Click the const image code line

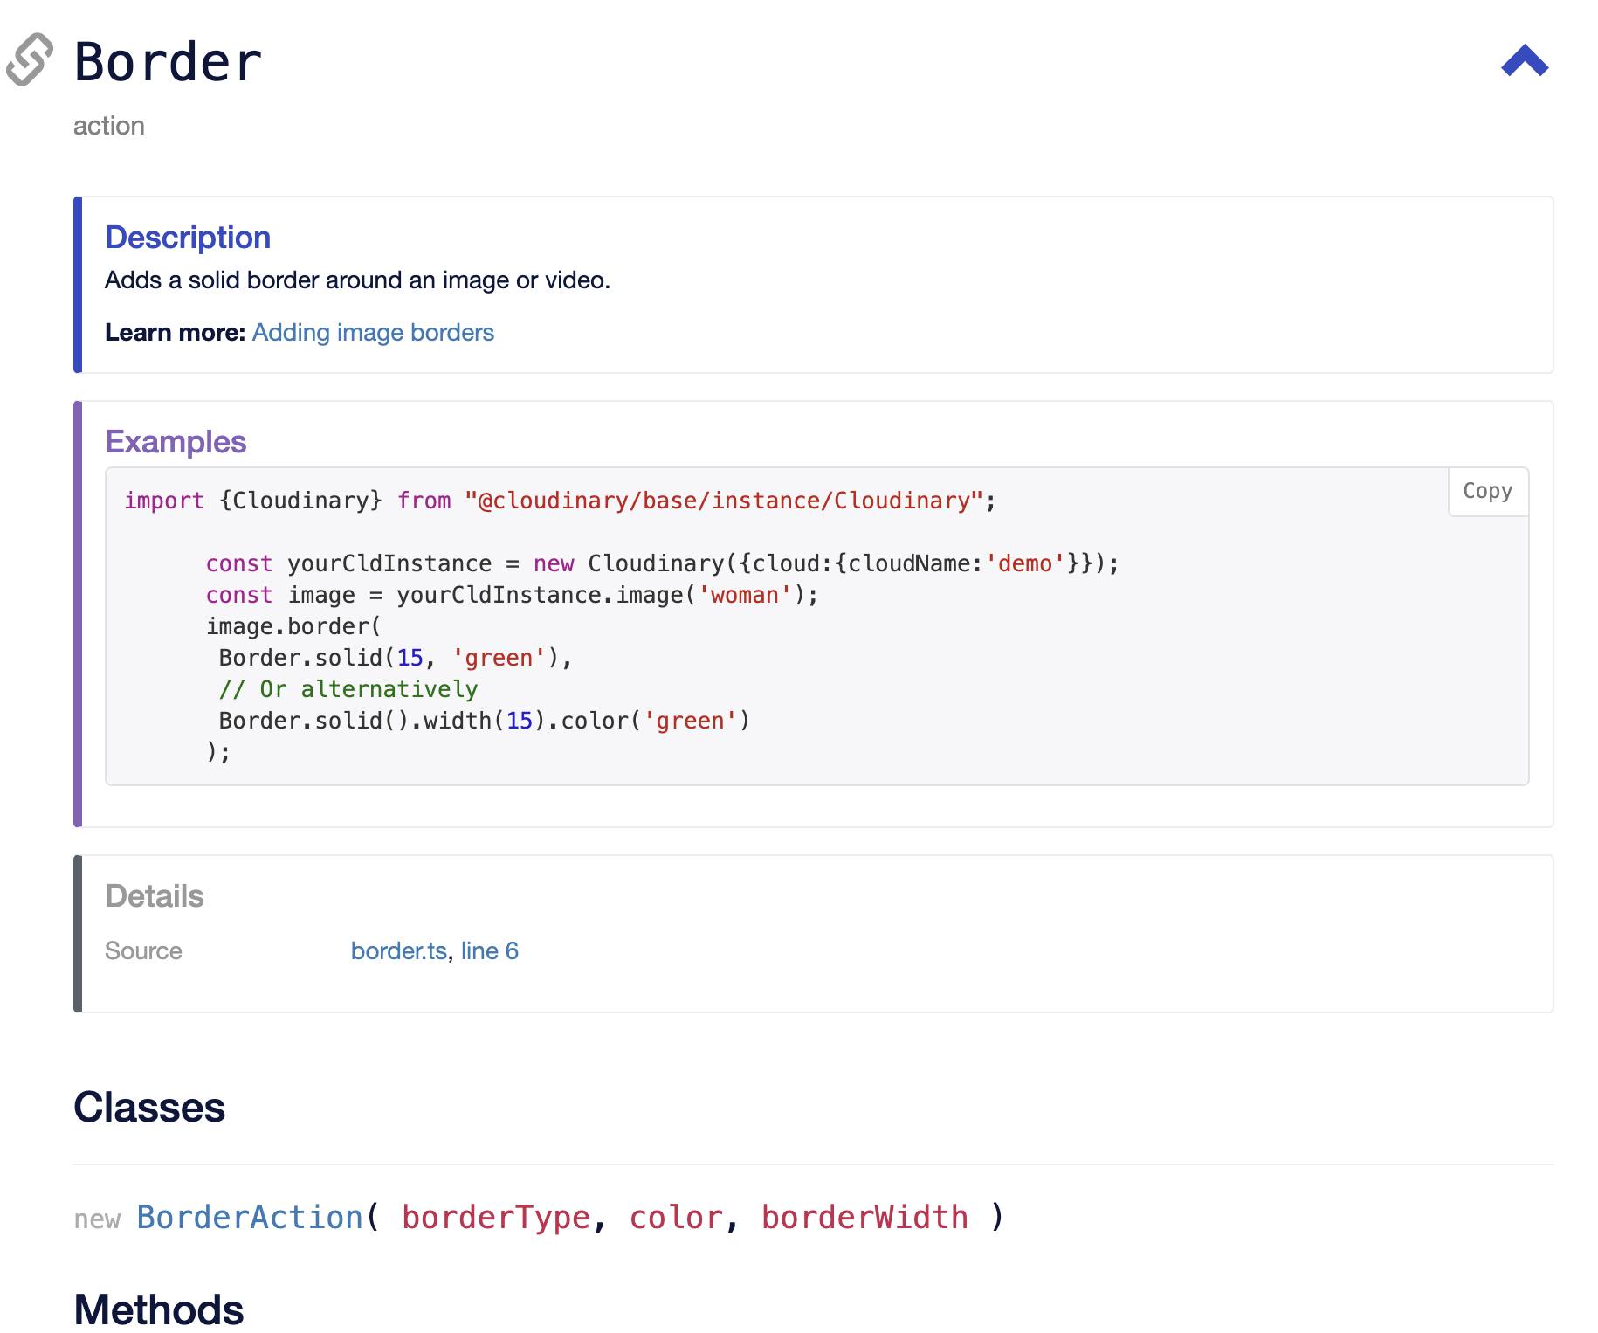point(513,595)
